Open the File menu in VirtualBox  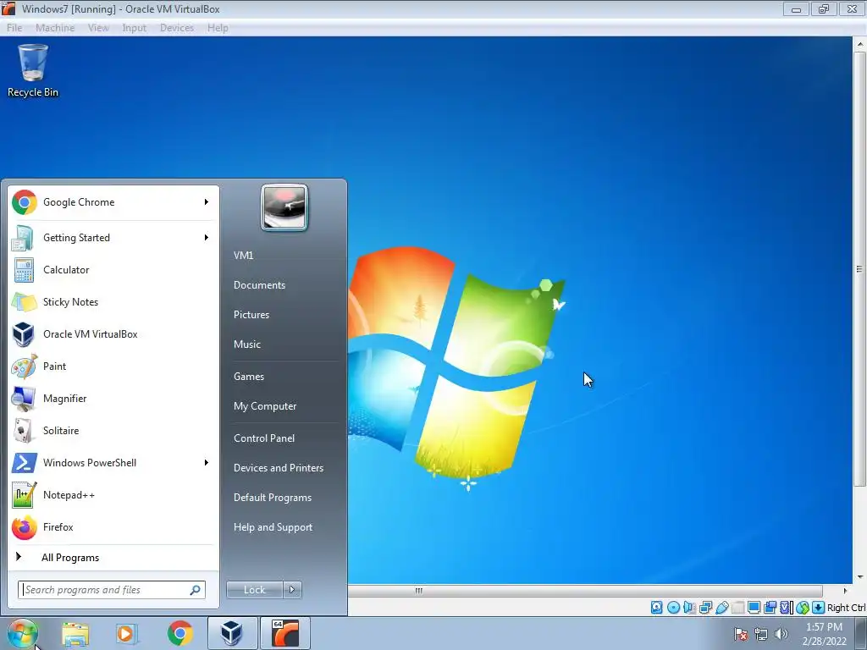[x=14, y=28]
